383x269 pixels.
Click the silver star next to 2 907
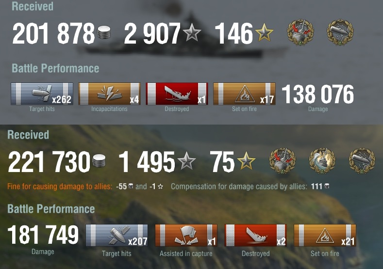point(192,32)
